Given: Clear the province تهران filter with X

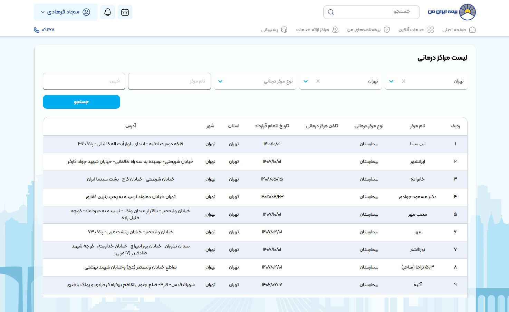Looking at the screenshot, I should click(x=403, y=81).
